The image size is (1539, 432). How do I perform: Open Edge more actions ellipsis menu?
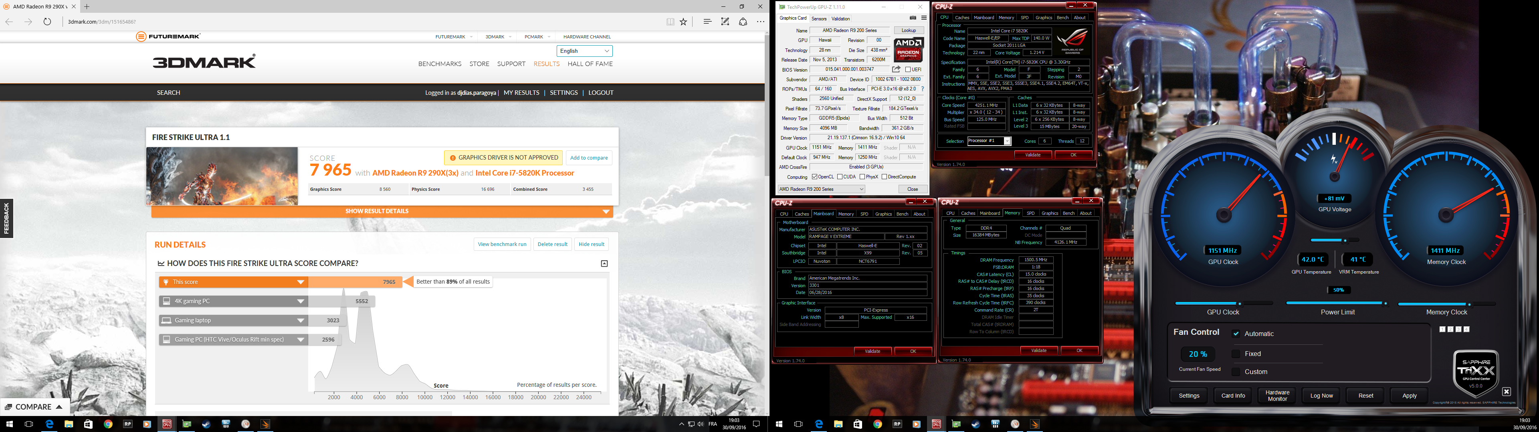pyautogui.click(x=761, y=22)
